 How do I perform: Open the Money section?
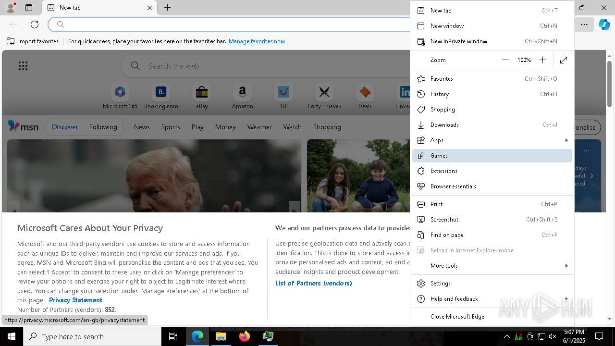pos(225,127)
